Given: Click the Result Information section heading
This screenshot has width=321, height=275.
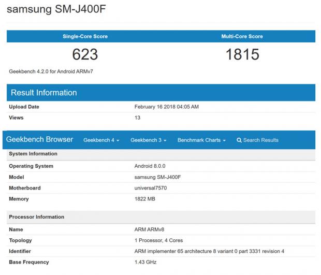Looking at the screenshot, I should click(44, 93).
